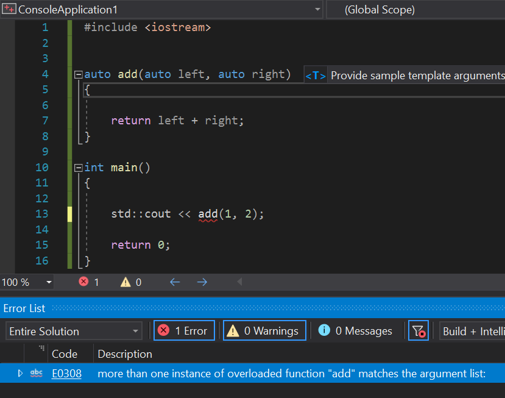Viewport: 505px width, 398px height.
Task: Click line number 4 in the gutter
Action: point(45,74)
